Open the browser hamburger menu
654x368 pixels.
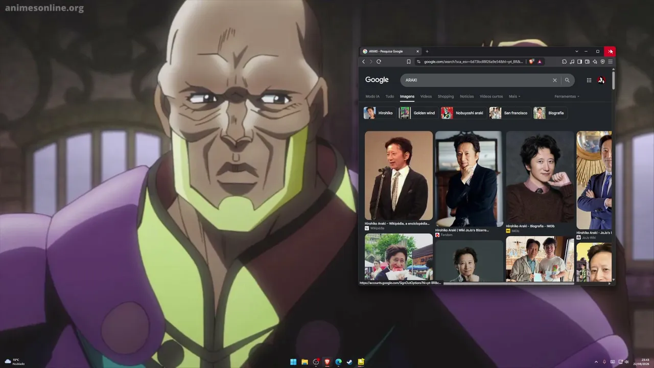610,61
